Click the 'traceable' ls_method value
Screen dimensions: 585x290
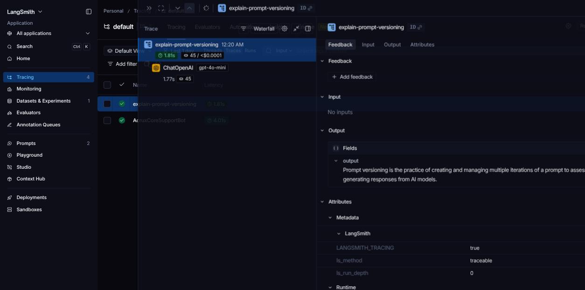point(481,261)
